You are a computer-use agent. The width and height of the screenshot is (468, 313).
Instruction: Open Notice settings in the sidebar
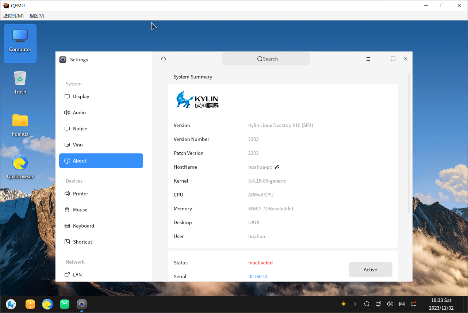click(x=101, y=129)
